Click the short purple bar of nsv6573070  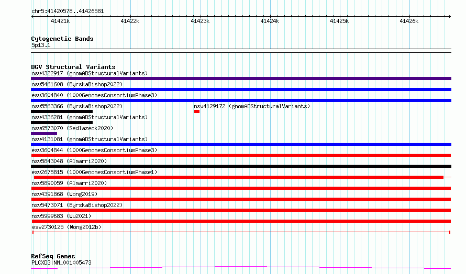coord(44,133)
